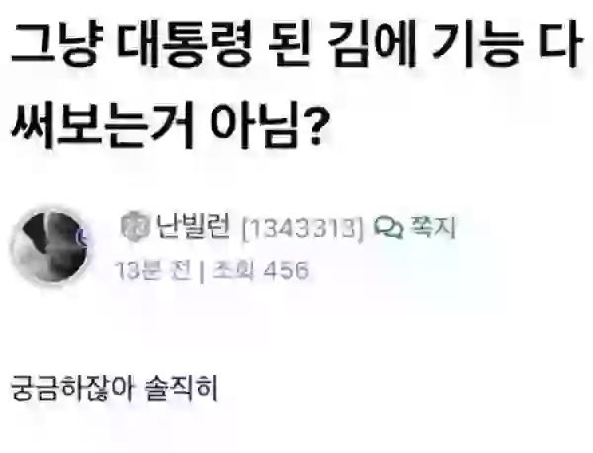Click the number 456 in view count
Screen dimensions: 593x453
click(286, 270)
